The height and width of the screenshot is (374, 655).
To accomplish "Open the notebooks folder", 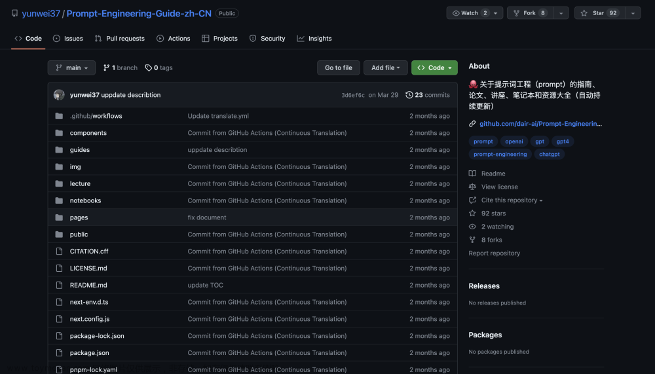I will [x=85, y=200].
